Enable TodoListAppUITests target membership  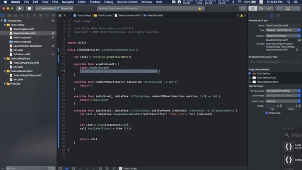[x=250, y=82]
